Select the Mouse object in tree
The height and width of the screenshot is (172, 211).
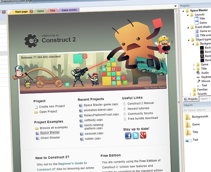[x=206, y=81]
